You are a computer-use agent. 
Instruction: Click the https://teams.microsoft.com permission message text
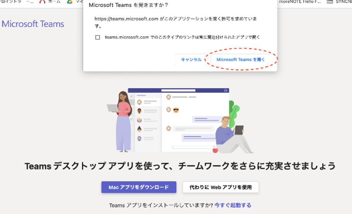[176, 22]
